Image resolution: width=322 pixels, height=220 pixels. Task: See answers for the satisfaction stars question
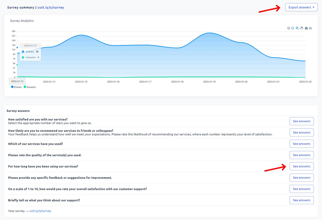click(301, 121)
